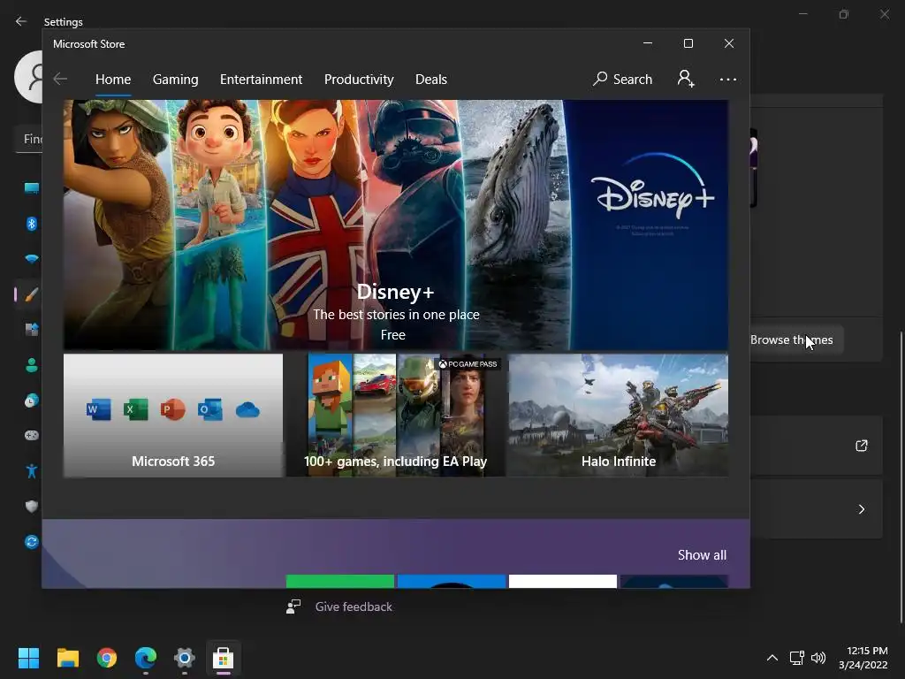Select Bluetooth icon in Settings sidebar
The width and height of the screenshot is (905, 679).
(31, 224)
